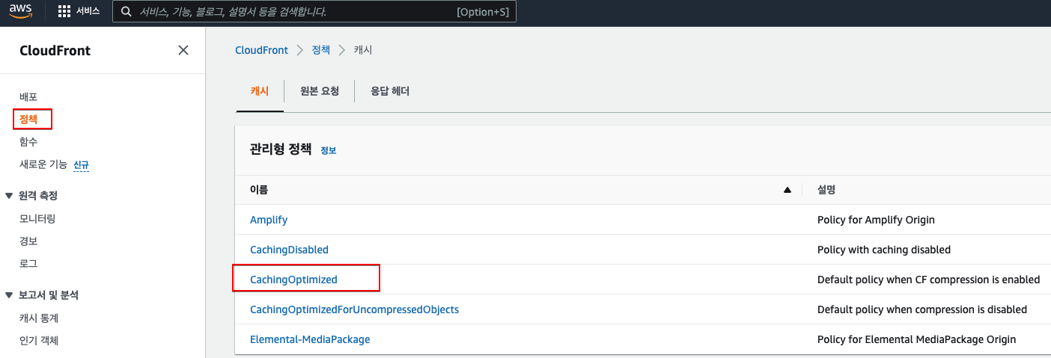Open the CachingDisabled policy

coord(289,250)
